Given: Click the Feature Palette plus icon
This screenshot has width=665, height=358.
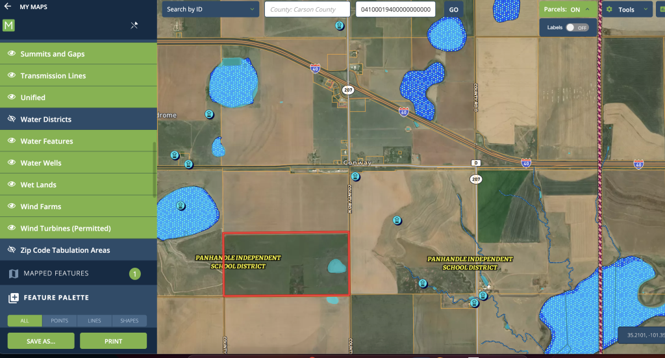Looking at the screenshot, I should click(x=14, y=298).
